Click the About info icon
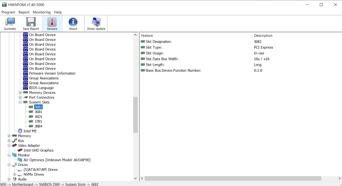The height and width of the screenshot is (186, 342). [73, 24]
